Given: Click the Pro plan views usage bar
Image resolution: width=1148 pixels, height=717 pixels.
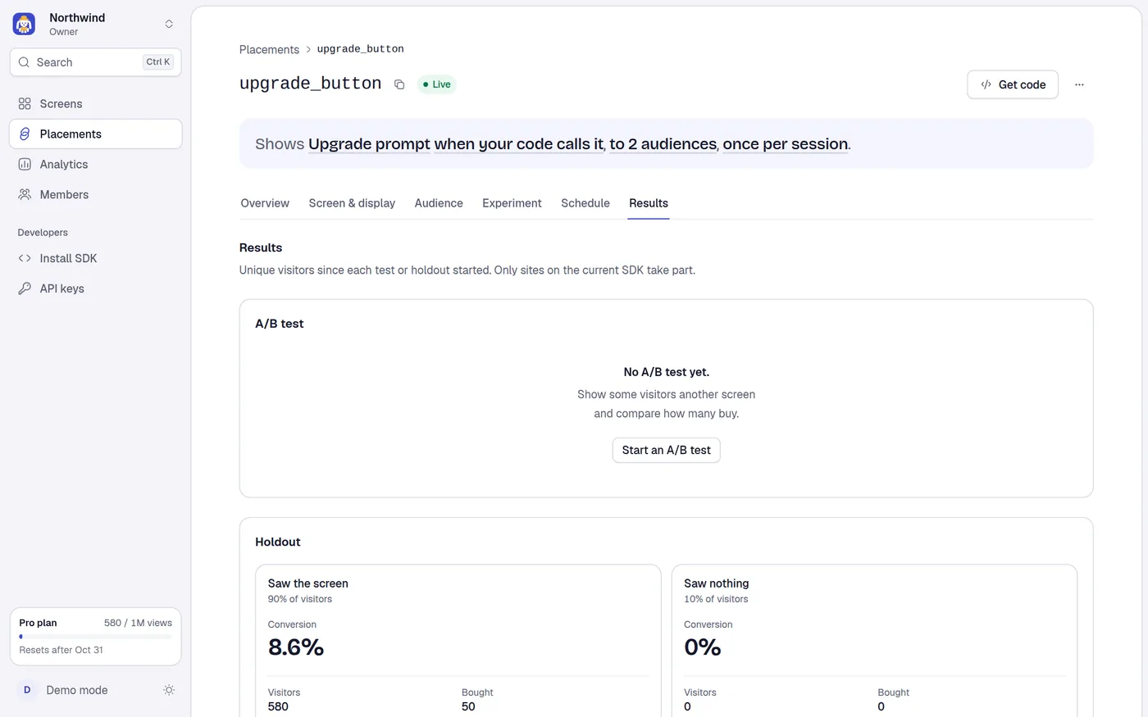Looking at the screenshot, I should [x=96, y=637].
